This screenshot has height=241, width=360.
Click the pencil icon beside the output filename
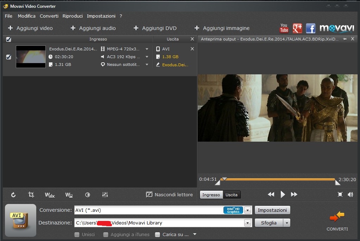point(158,64)
